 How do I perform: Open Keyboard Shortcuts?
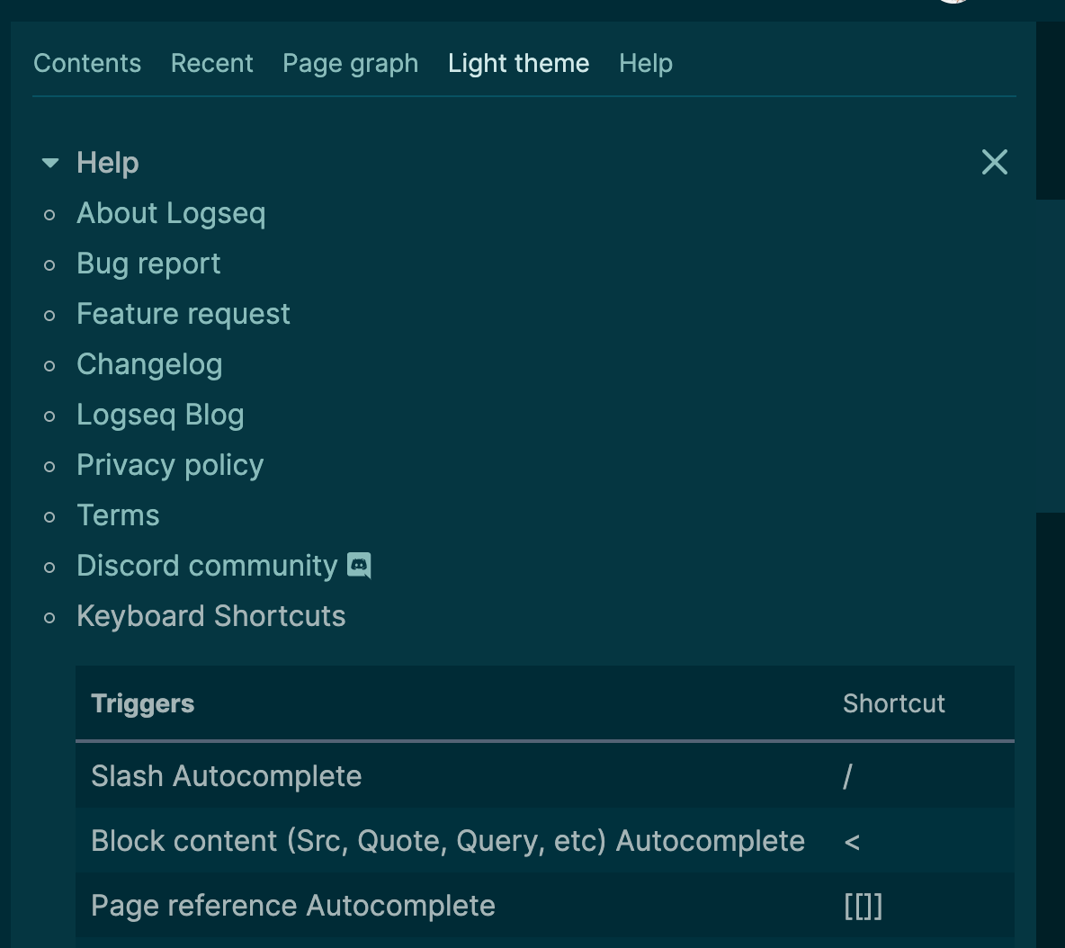[x=210, y=616]
